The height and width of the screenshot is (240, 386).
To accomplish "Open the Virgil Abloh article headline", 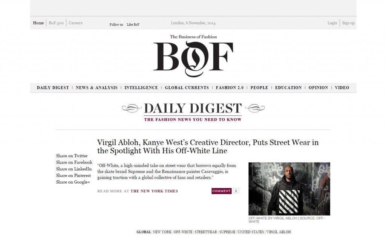I will click(208, 147).
